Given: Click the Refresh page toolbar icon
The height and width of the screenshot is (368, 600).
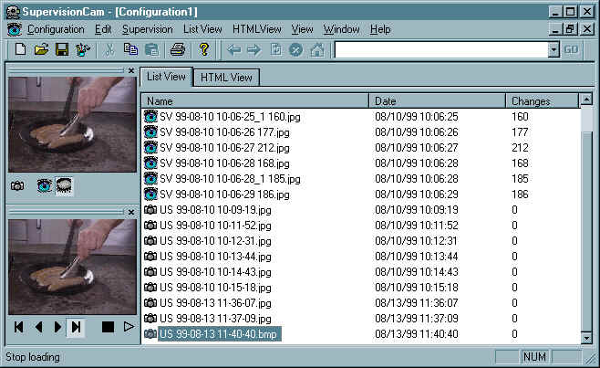Looking at the screenshot, I should tap(276, 50).
